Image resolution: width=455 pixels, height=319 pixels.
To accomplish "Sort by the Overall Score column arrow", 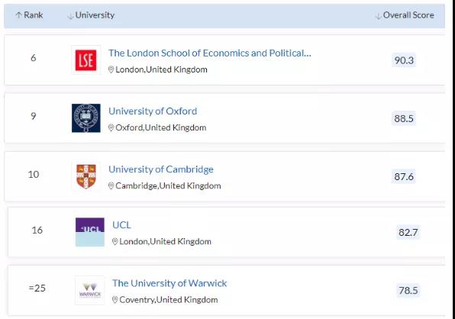I will pyautogui.click(x=378, y=16).
